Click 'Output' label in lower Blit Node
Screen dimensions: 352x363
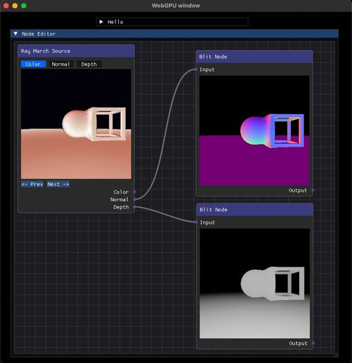[298, 343]
